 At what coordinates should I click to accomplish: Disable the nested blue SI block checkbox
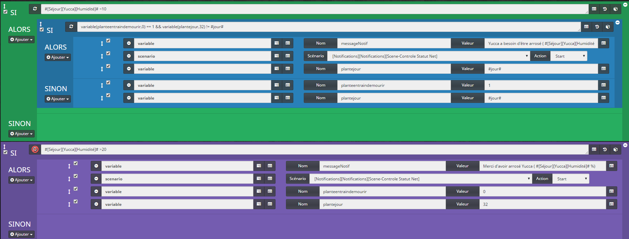42,29
